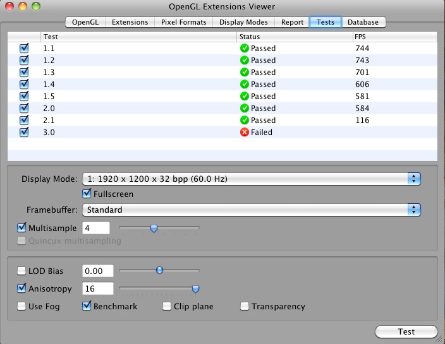Screen dimensions: 445x344
Task: Click the green Passed icon for test 2.0
Action: pos(245,108)
